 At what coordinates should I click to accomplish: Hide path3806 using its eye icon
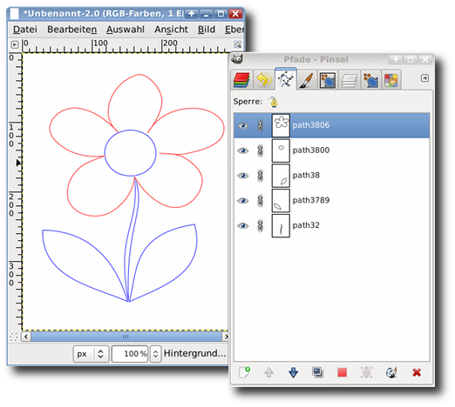(x=243, y=125)
